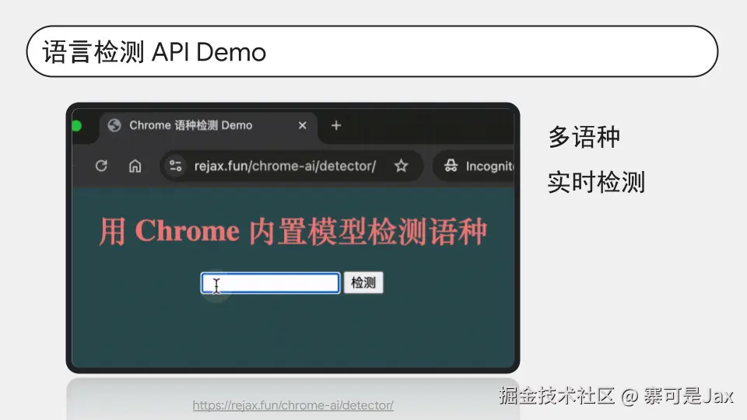The width and height of the screenshot is (747, 420).
Task: Bookmark page with the star icon
Action: point(402,166)
